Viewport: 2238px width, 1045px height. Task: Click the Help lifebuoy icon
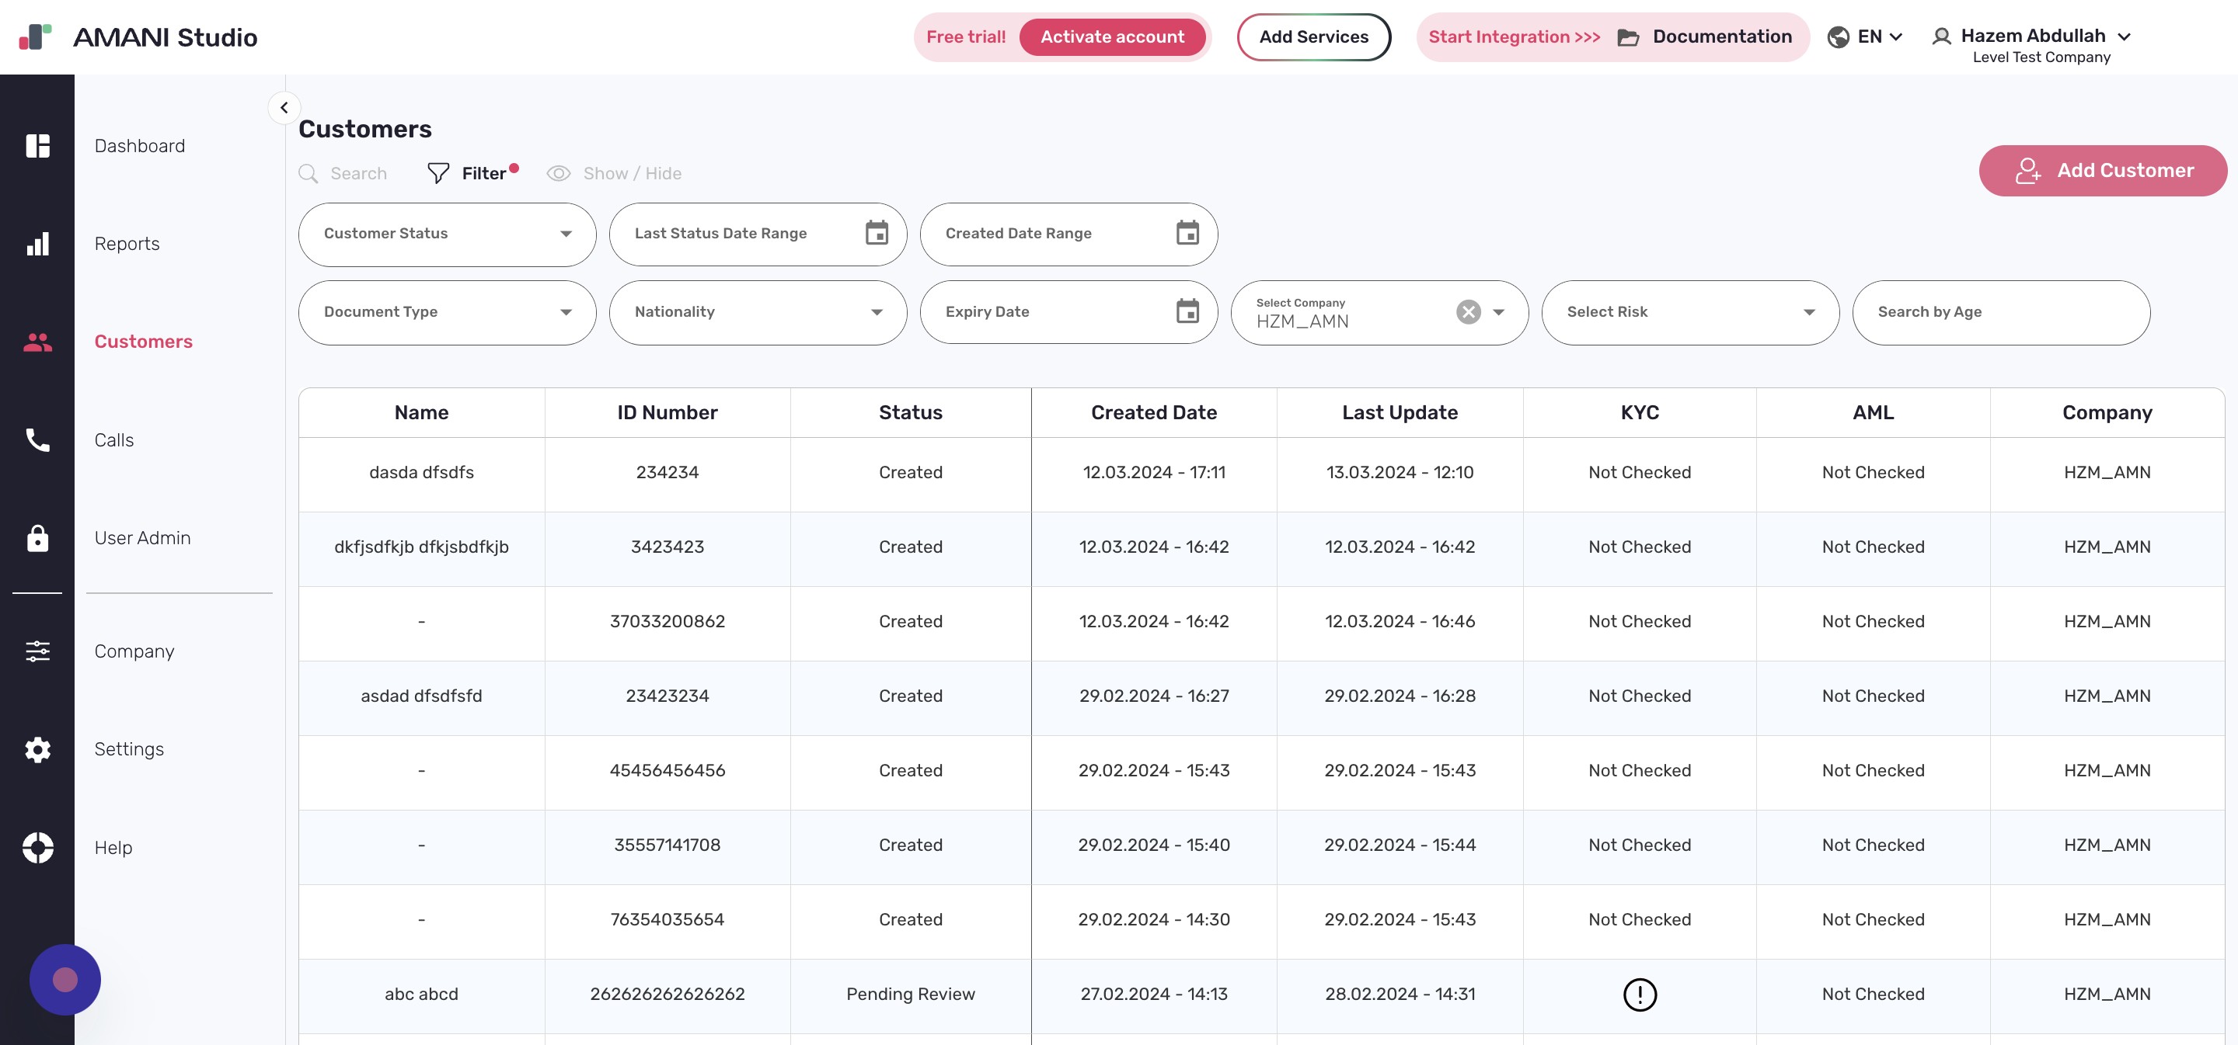37,847
